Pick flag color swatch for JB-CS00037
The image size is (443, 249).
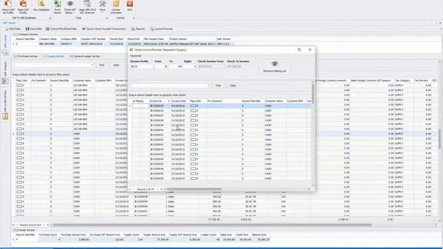click(x=193, y=116)
